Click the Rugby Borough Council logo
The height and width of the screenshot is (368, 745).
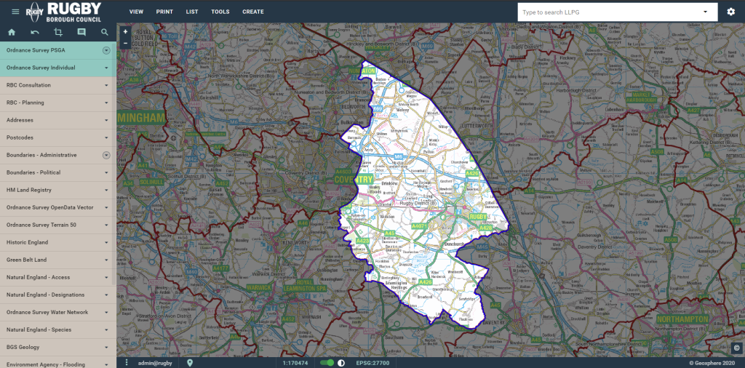pyautogui.click(x=64, y=12)
